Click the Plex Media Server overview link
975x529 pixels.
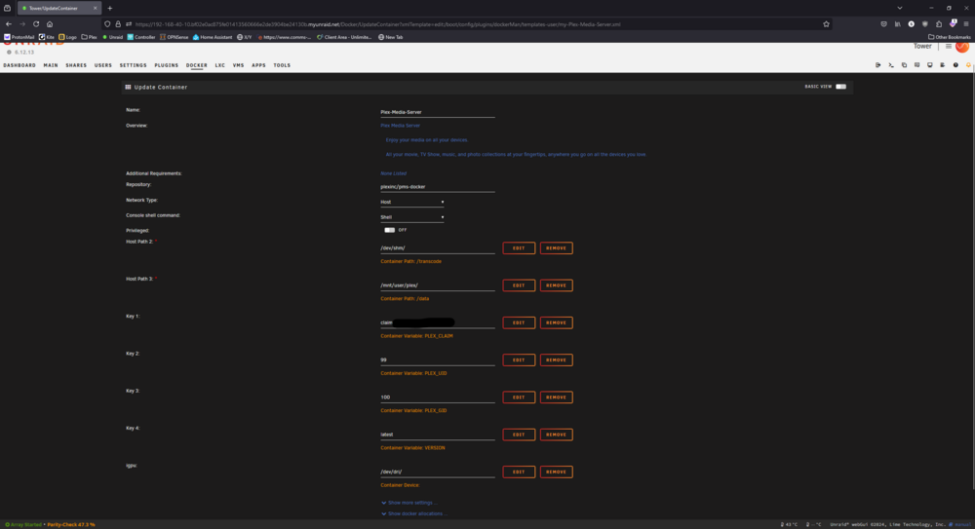tap(400, 126)
